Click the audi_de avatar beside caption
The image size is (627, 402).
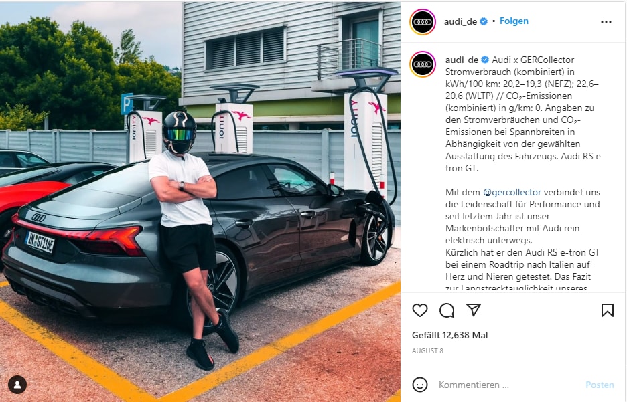[x=423, y=64]
